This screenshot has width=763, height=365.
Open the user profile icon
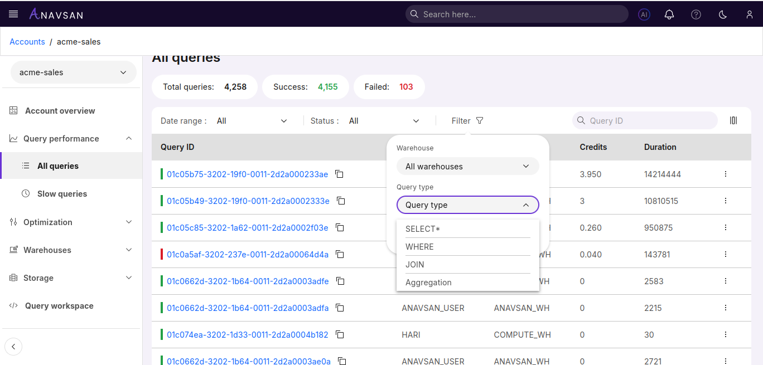coord(750,14)
